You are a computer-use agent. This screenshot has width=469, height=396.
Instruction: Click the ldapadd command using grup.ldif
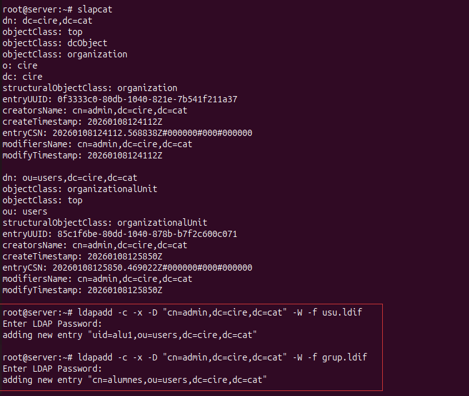click(222, 357)
